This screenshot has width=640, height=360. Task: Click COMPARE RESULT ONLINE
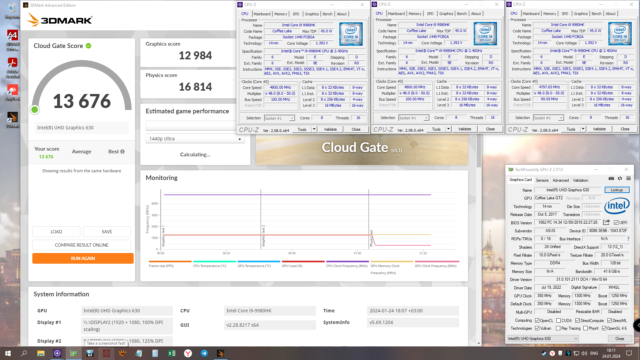click(82, 245)
